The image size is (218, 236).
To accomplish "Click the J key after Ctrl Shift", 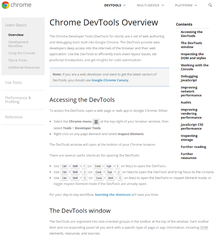I will (x=85, y=172).
